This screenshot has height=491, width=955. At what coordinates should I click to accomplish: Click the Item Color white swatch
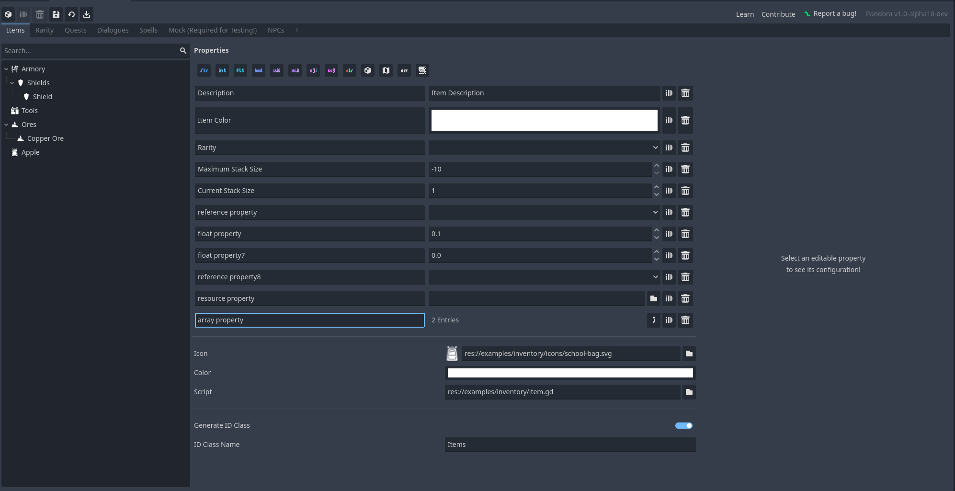click(544, 120)
